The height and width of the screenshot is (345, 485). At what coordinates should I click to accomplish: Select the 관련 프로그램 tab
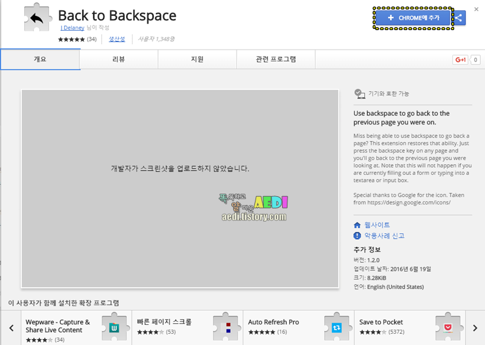[276, 58]
